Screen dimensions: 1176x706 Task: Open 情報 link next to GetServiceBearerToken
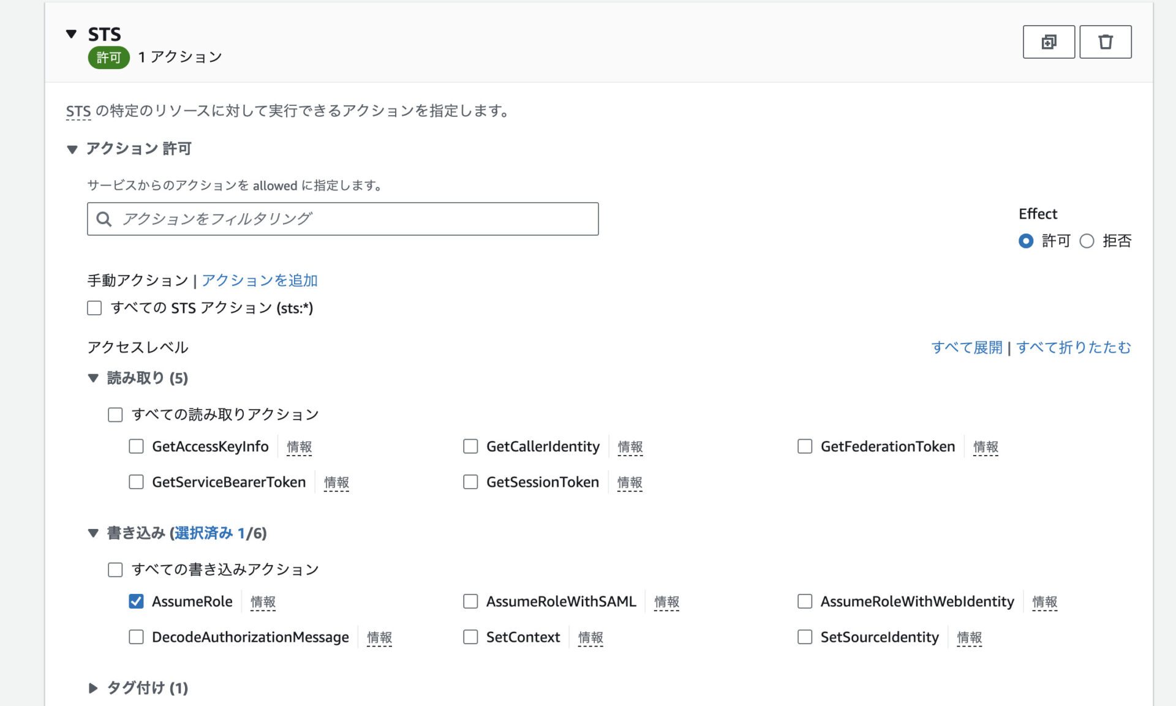coord(336,483)
